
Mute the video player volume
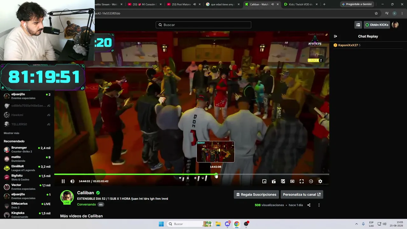click(x=72, y=181)
